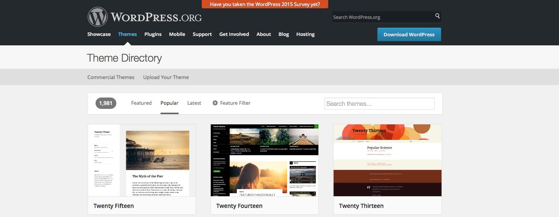Click the Download WordPress button
Image resolution: width=559 pixels, height=217 pixels.
(409, 34)
